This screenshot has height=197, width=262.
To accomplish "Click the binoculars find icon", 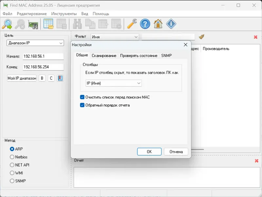I will 77,24.
